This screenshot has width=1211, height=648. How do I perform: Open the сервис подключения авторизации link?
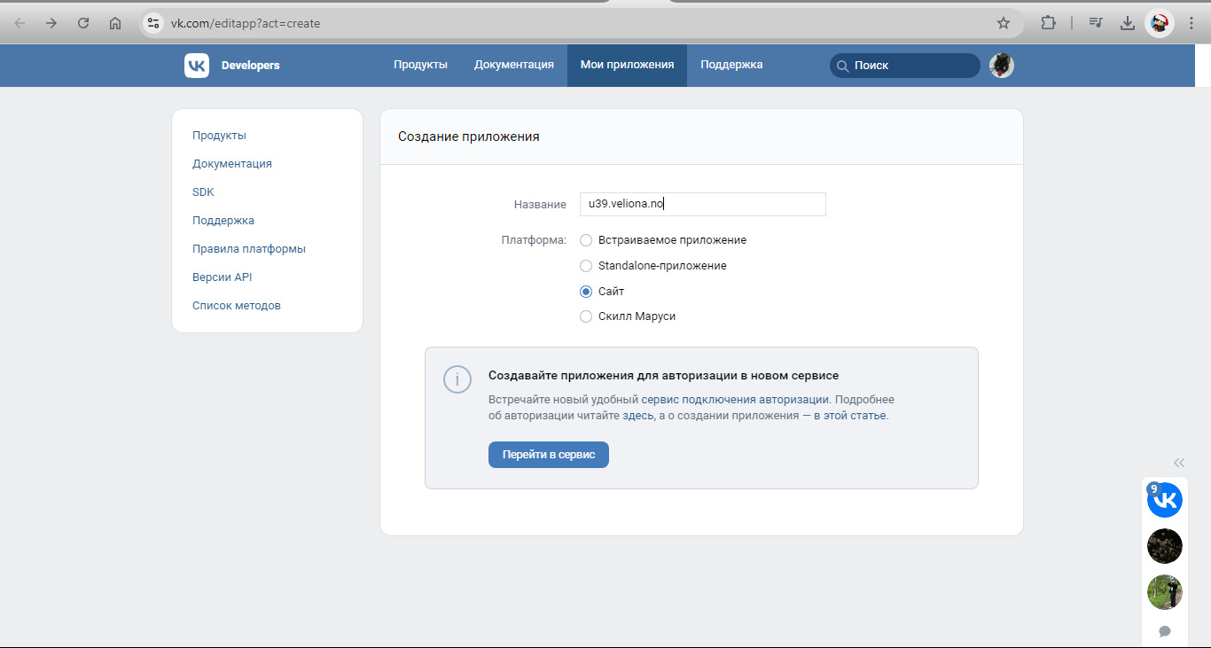tap(734, 400)
